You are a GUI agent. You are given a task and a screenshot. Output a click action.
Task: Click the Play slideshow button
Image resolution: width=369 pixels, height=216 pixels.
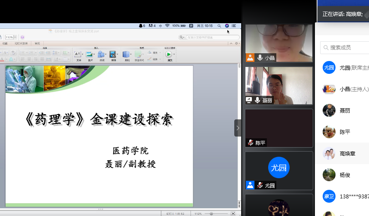coord(169,54)
